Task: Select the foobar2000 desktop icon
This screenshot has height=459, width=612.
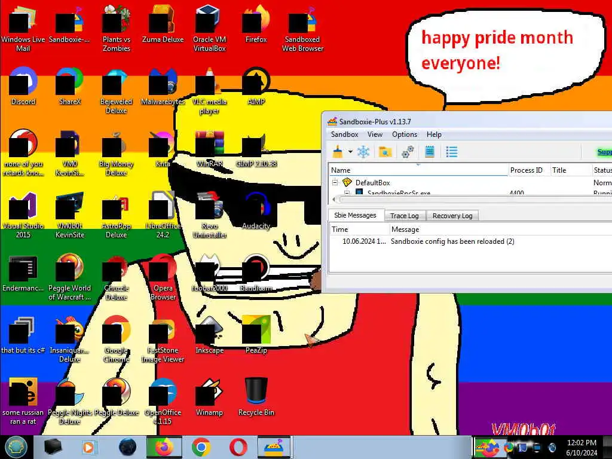Action: coord(209,273)
